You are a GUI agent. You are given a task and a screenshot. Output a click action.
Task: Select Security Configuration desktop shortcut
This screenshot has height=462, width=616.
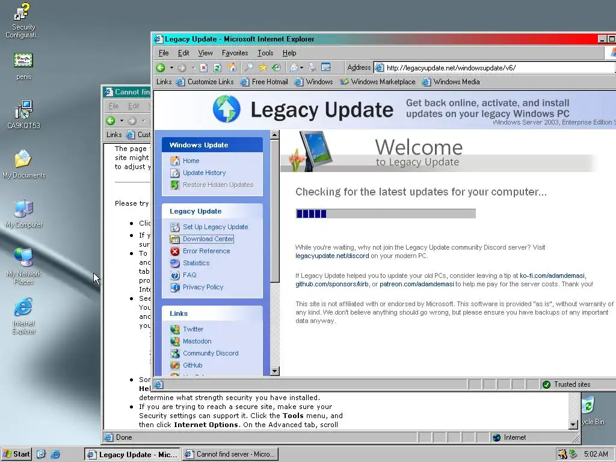pyautogui.click(x=23, y=20)
